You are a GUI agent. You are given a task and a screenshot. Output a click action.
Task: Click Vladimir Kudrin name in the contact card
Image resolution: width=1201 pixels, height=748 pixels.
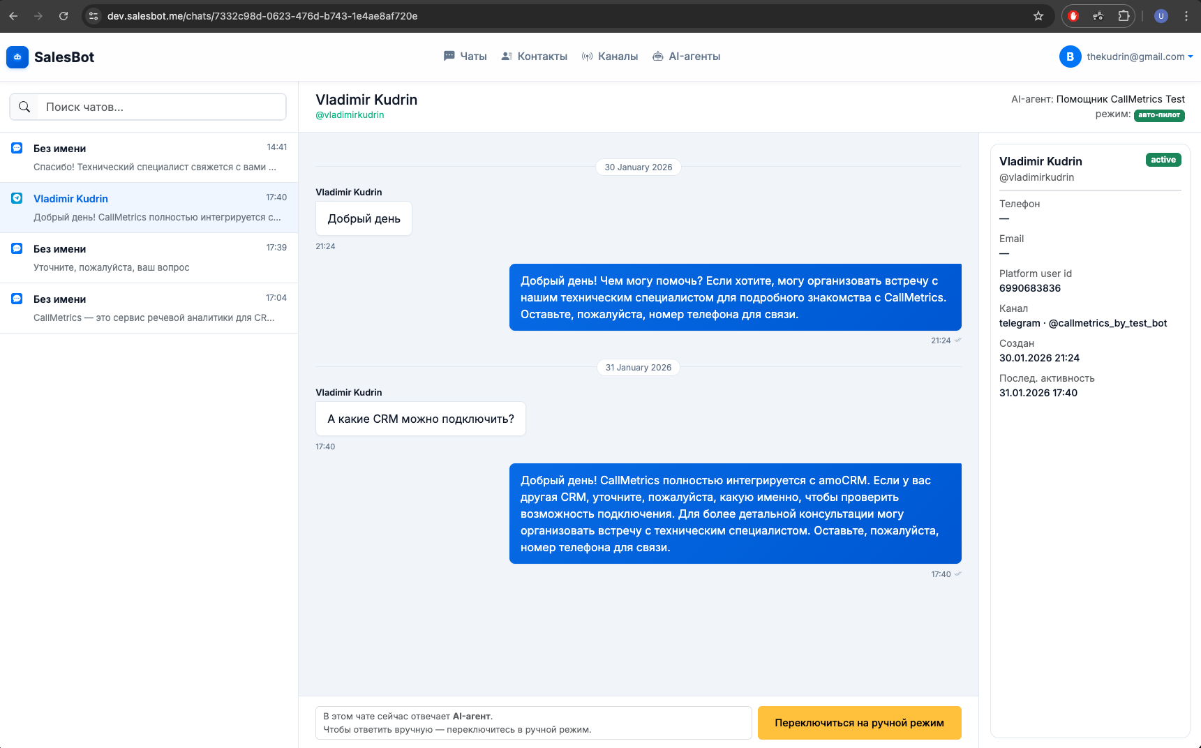[x=1040, y=161]
